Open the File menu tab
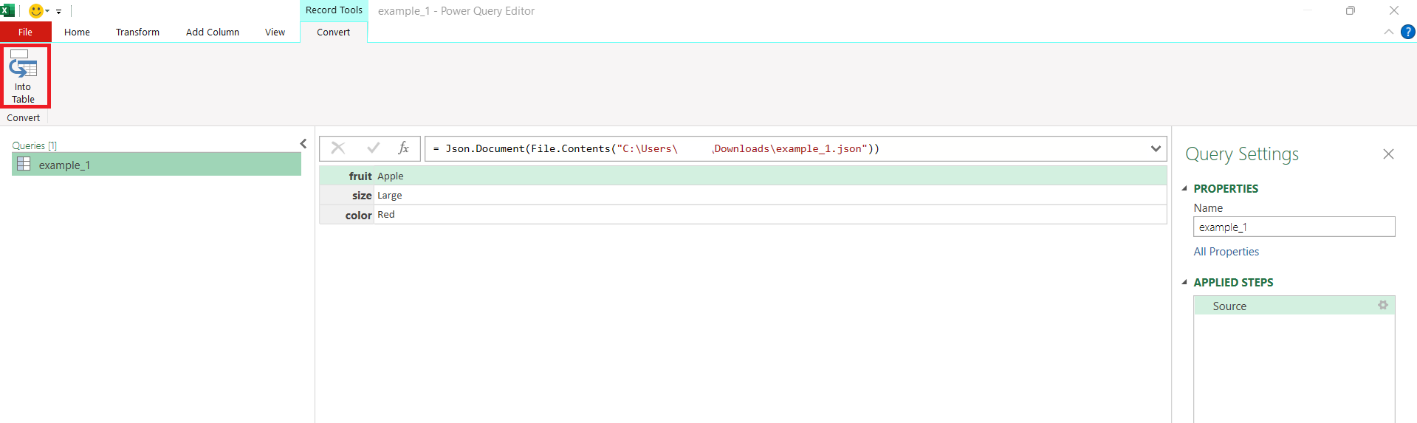The image size is (1417, 423). point(25,32)
